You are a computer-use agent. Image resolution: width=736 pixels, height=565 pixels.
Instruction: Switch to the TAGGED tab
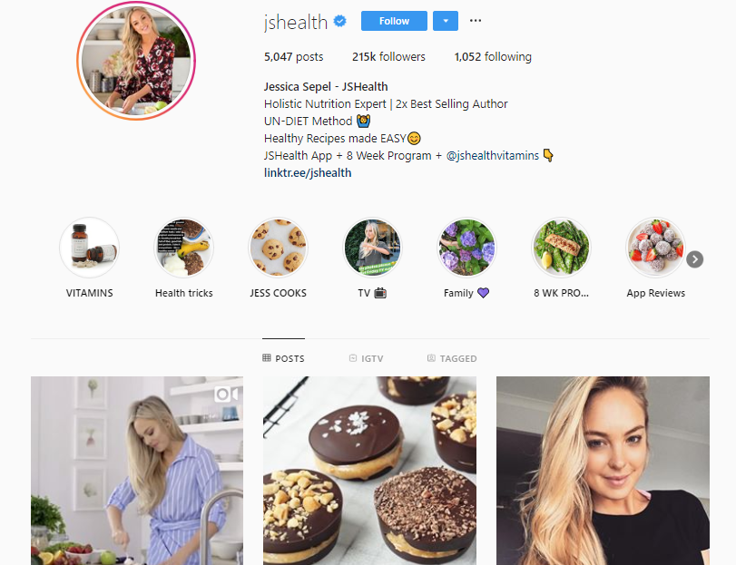pos(452,358)
